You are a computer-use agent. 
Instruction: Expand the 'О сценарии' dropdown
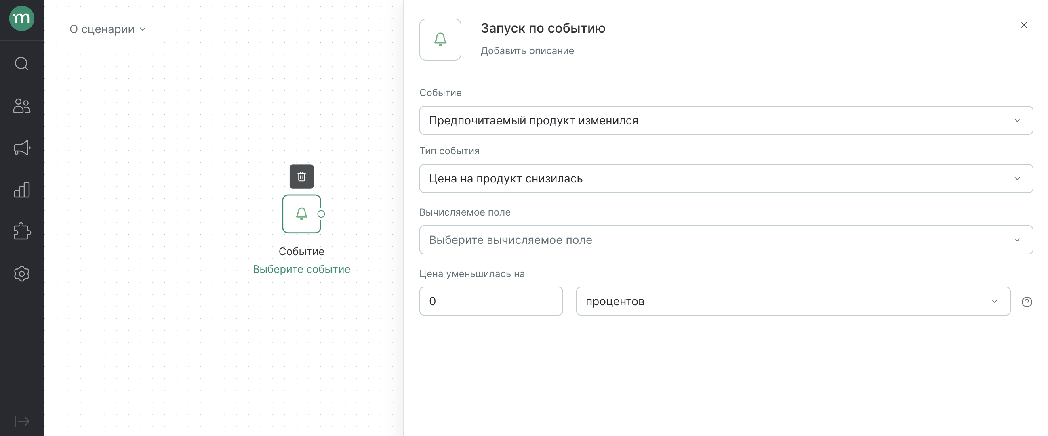coord(107,29)
